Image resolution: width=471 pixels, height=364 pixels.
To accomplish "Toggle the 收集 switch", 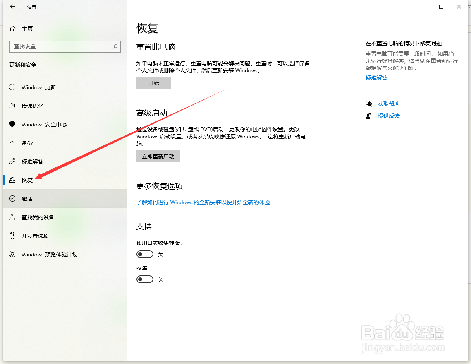I will tap(145, 279).
